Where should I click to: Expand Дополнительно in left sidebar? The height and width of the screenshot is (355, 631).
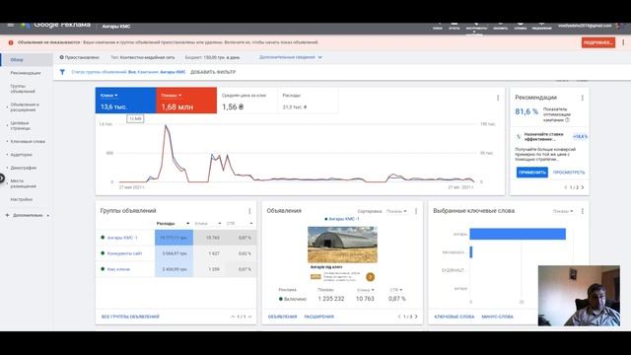coord(28,215)
